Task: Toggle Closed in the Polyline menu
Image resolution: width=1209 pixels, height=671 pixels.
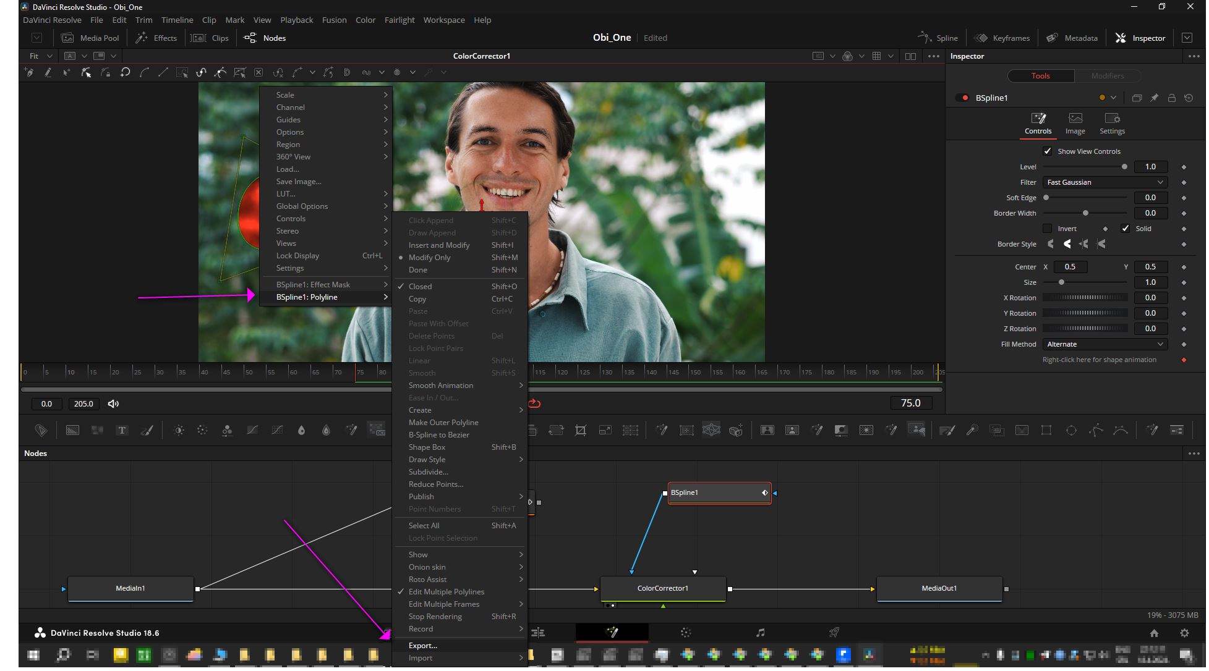Action: pos(459,286)
